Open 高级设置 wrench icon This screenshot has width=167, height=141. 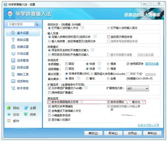13,39
